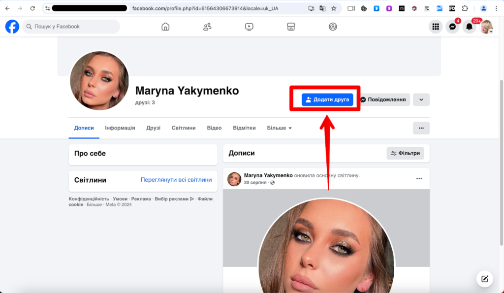Viewport: 504px width, 293px height.
Task: Open Messenger via the chat icon
Action: [x=452, y=27]
